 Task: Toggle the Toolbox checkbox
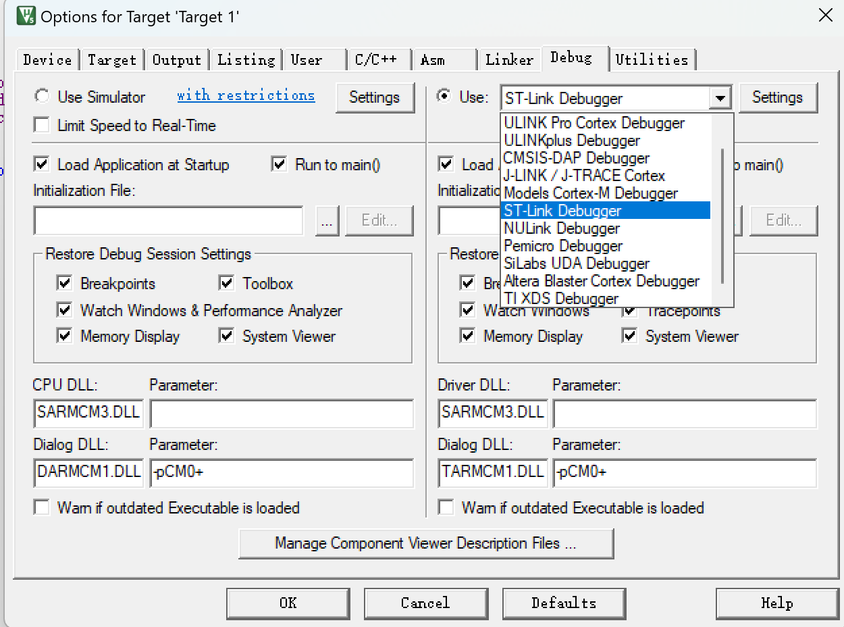[227, 283]
